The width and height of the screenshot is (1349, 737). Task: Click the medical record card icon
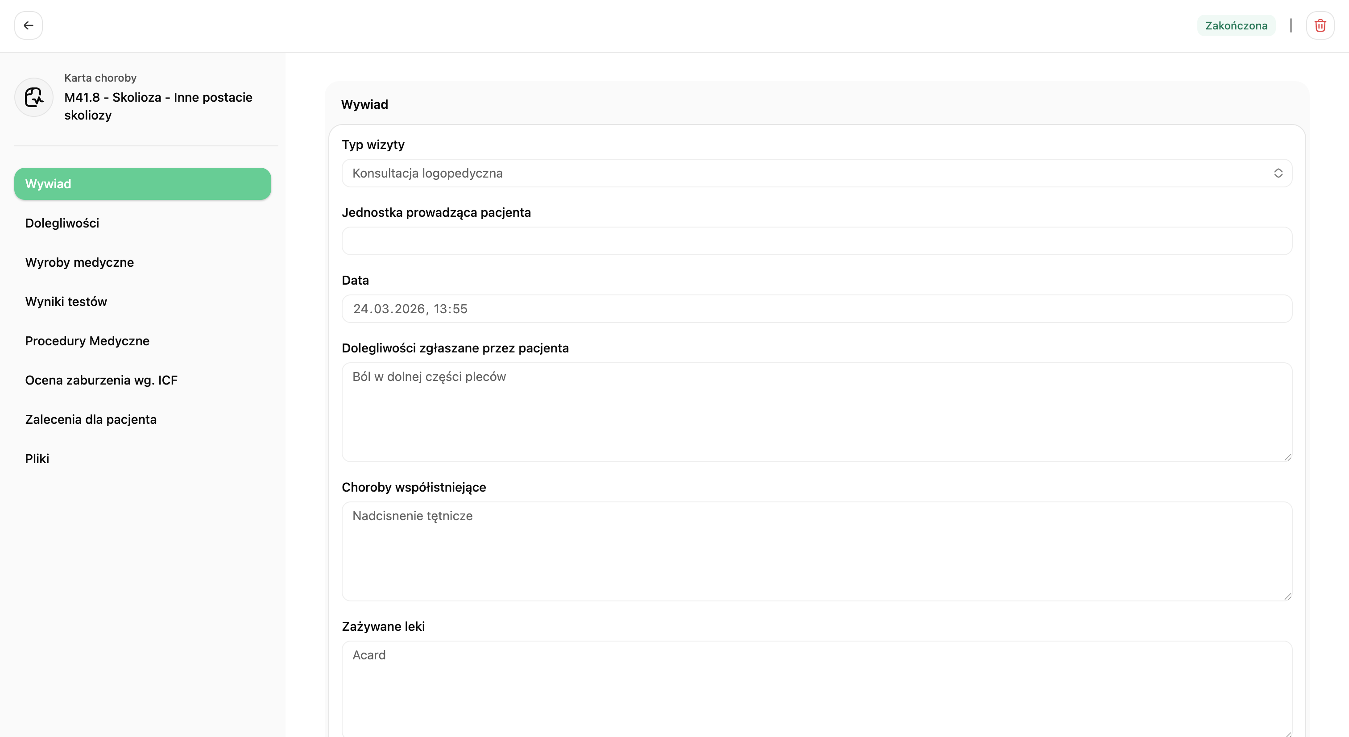(x=34, y=97)
